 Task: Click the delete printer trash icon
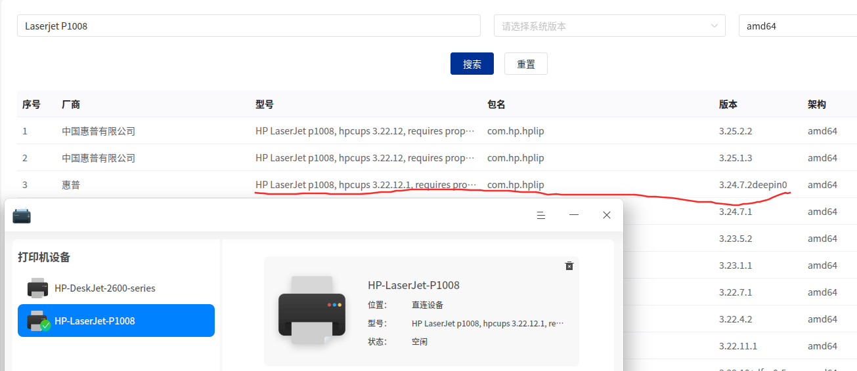click(x=569, y=265)
